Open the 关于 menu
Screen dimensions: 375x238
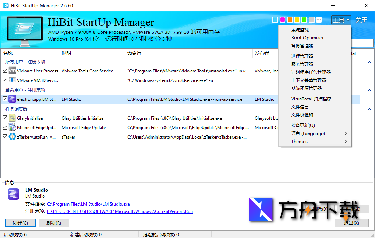361,20
